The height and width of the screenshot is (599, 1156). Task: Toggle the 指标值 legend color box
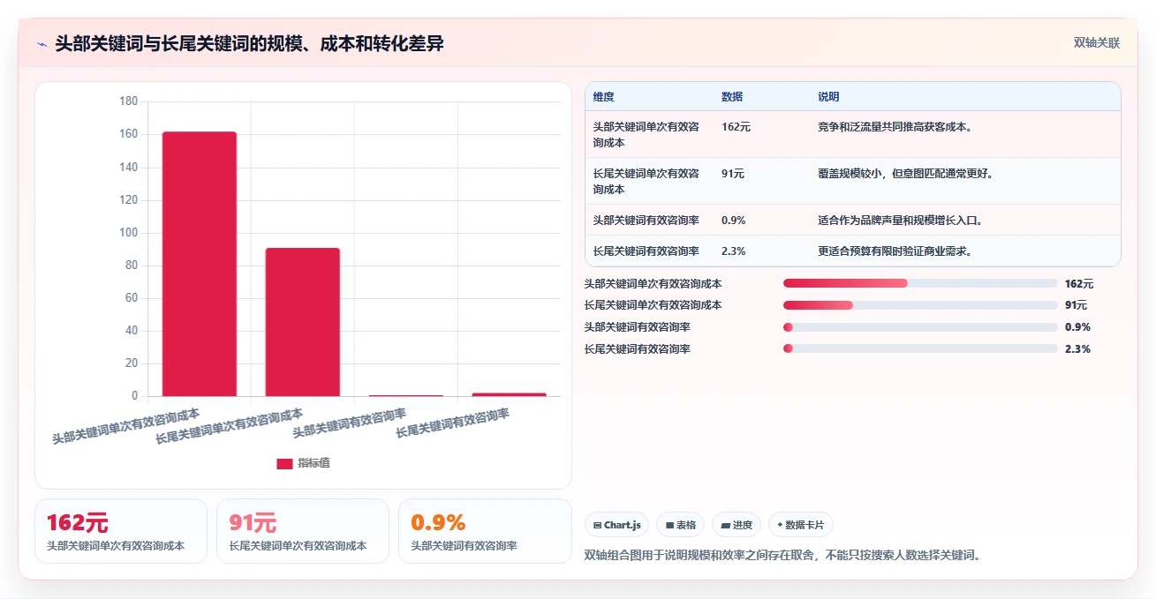(x=284, y=463)
